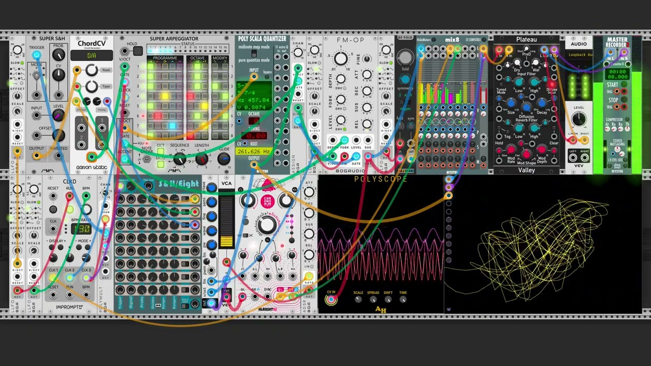Click the OCTAVE display on Poly Scala Quantizer

pos(254,121)
